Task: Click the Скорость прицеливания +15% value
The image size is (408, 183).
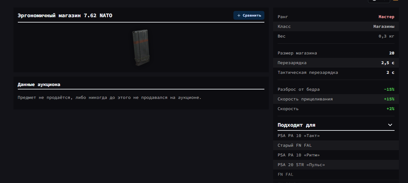Action: point(389,99)
